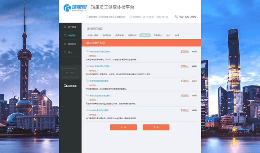Select the 瑞安甲状腺加项包 checkbox

[x=87, y=80]
